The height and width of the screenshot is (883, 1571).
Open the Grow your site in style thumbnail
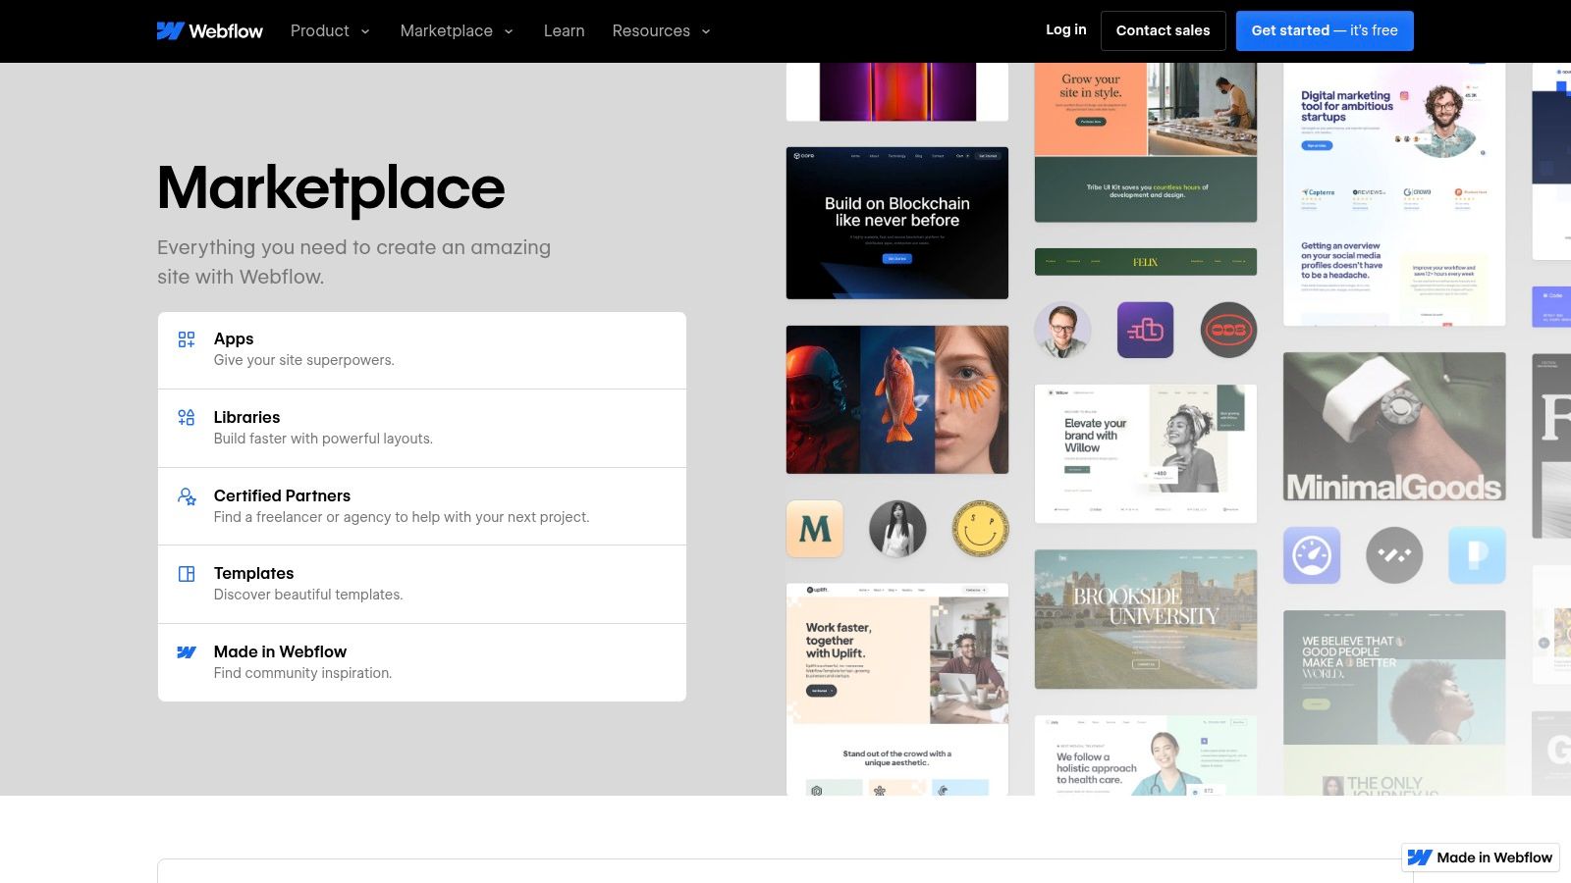1146,142
